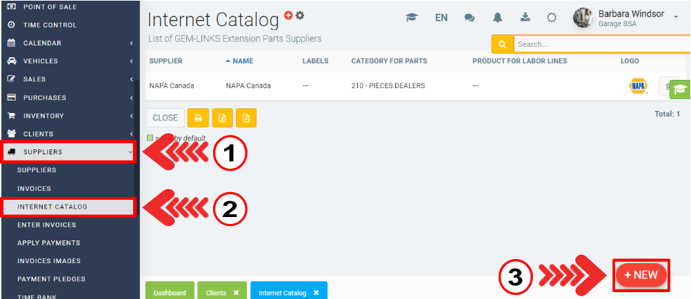Export list with yellow PDF button
Screen dimensions: 691x299
pyautogui.click(x=246, y=118)
